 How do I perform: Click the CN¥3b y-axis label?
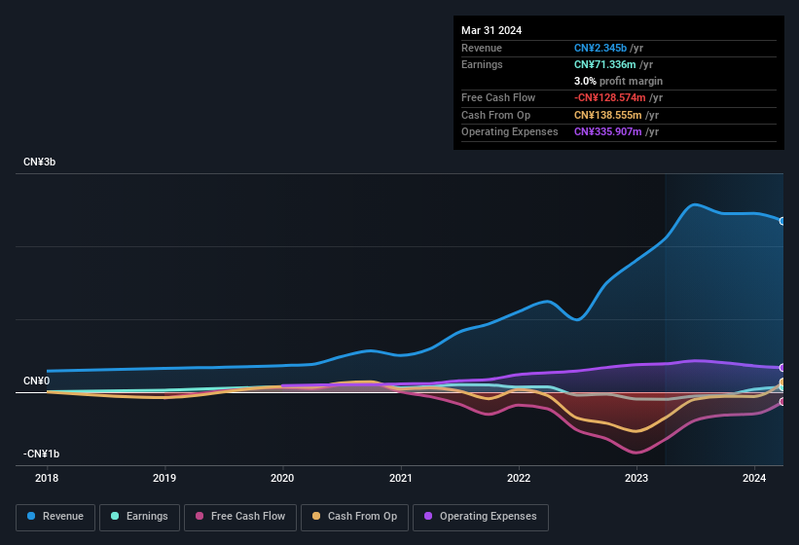pos(39,162)
